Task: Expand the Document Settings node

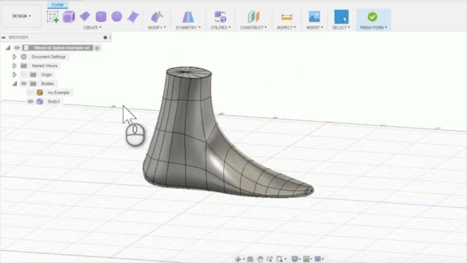Action: tap(15, 57)
